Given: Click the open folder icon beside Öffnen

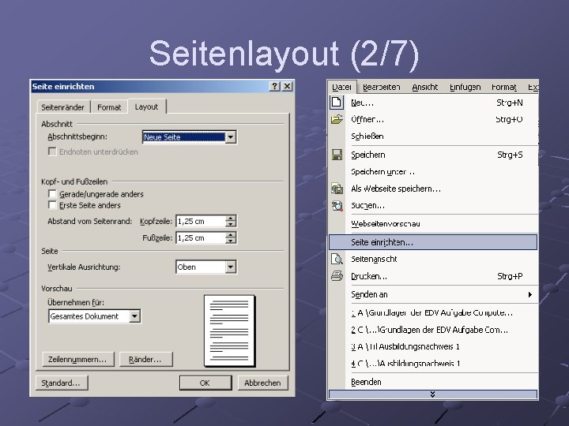Looking at the screenshot, I should [337, 119].
